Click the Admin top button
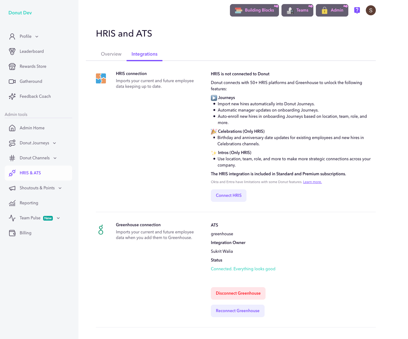Image resolution: width=408 pixels, height=339 pixels. (332, 10)
